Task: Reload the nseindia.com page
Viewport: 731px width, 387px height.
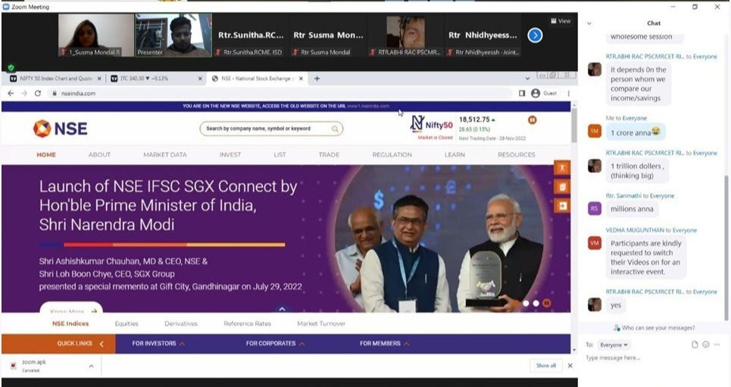Action: (x=38, y=94)
